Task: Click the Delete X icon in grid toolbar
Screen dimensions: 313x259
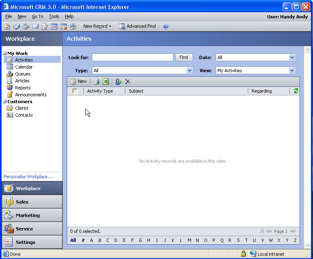Action: coord(127,82)
